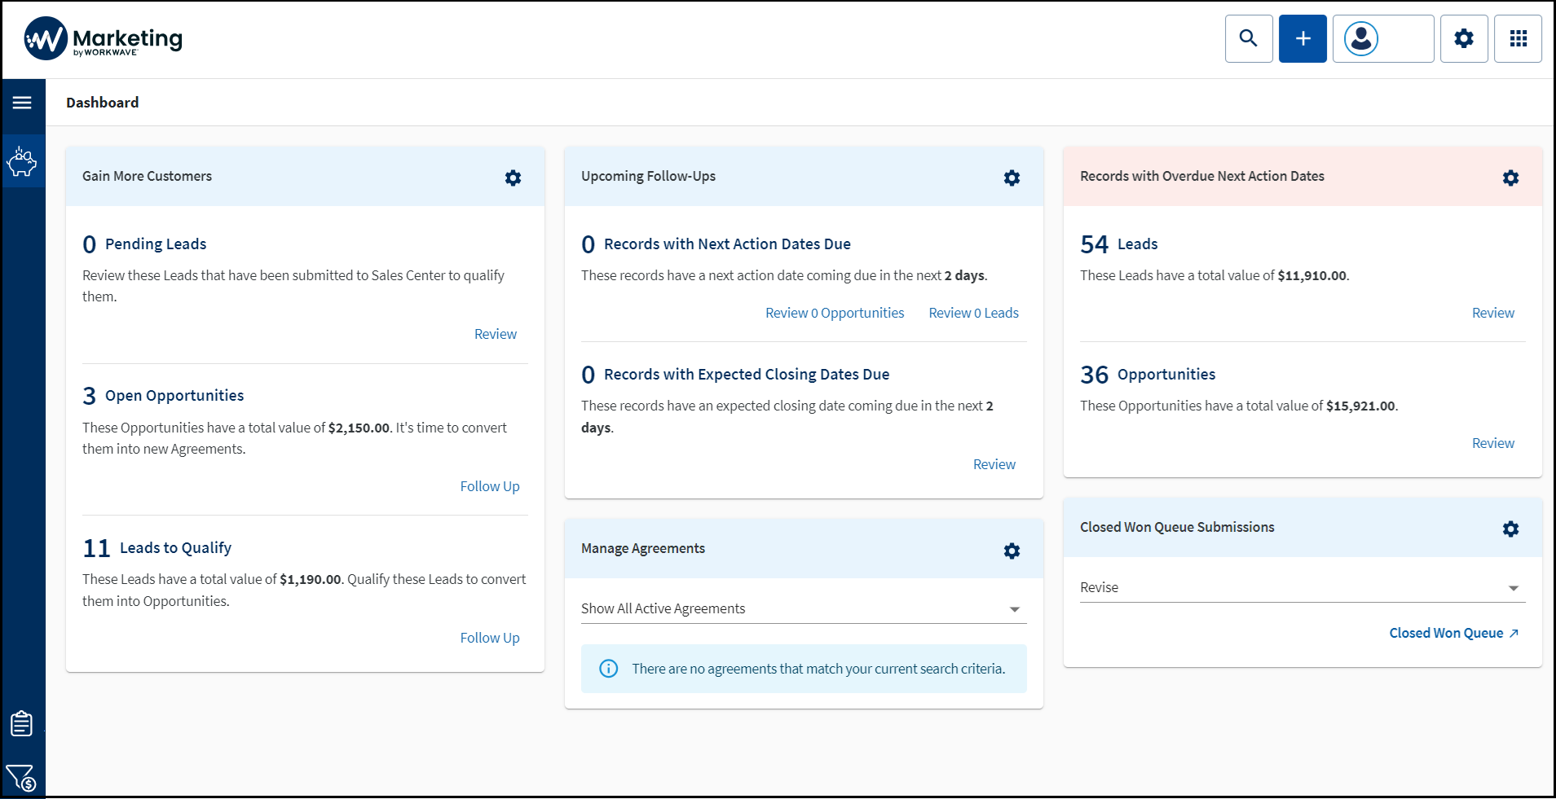Click the $11,910.00 leads value
The width and height of the screenshot is (1556, 799).
click(1311, 275)
